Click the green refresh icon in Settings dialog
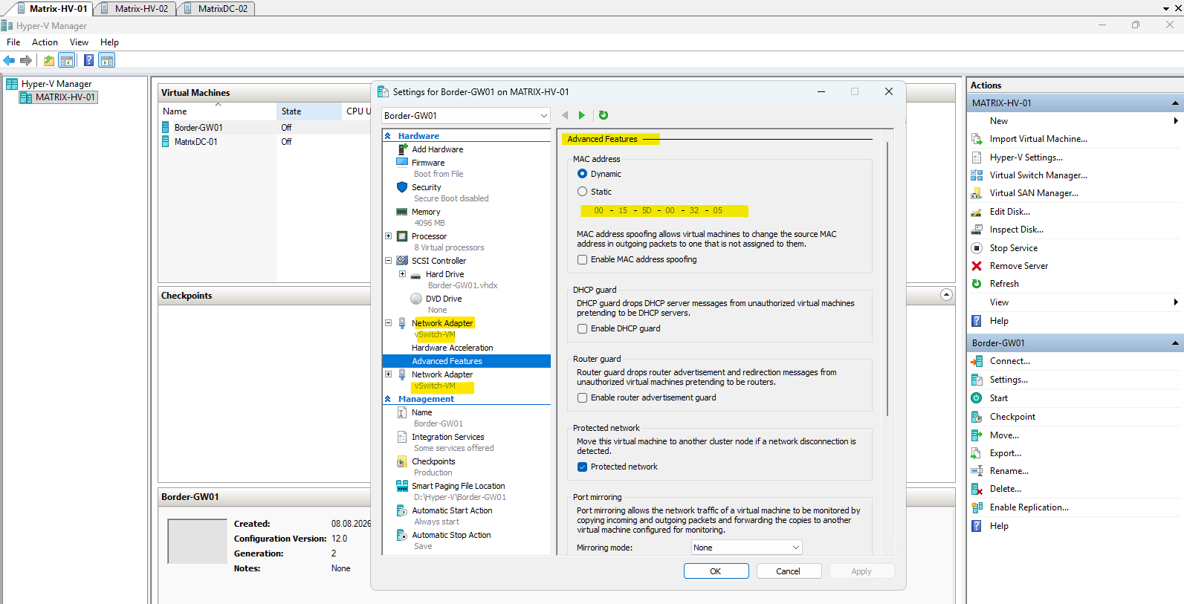1184x604 pixels. (x=604, y=115)
